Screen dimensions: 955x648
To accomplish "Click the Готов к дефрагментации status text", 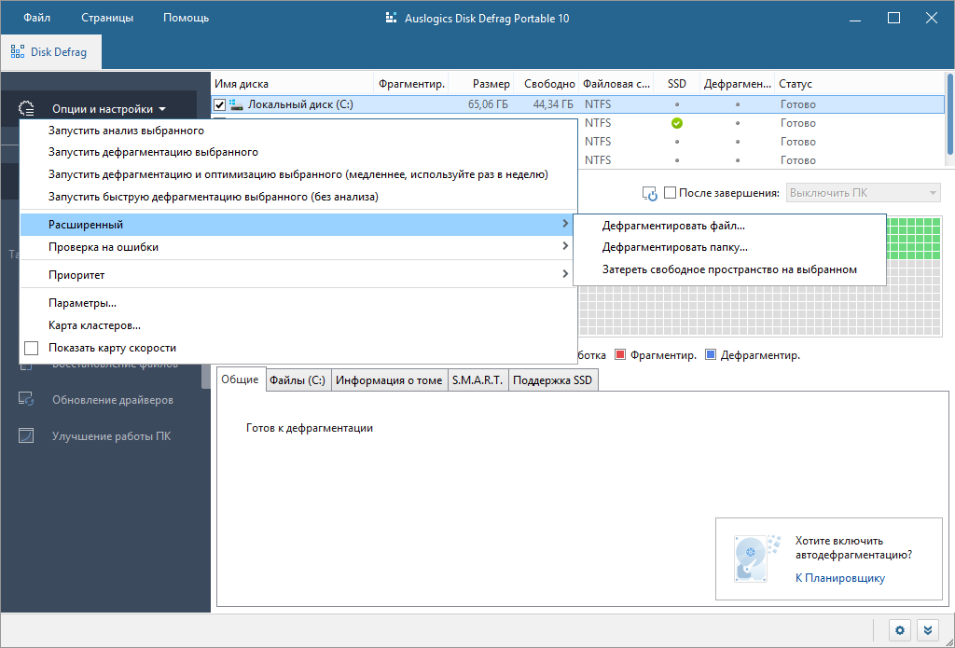I will [310, 428].
